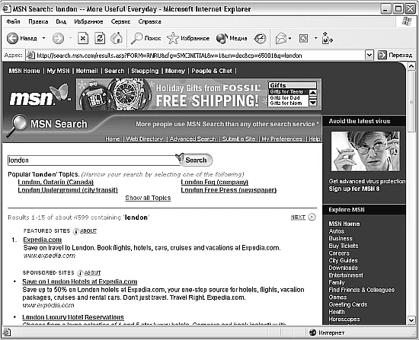Click the Show all Topics link
This screenshot has height=340, width=419.
point(148,198)
